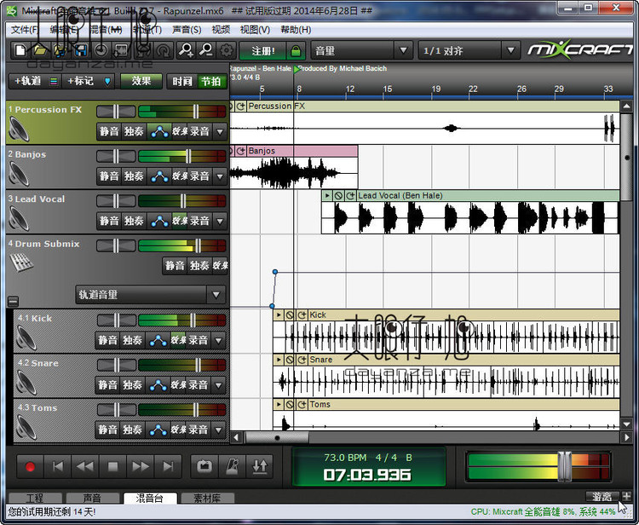
Task: Save project with the floppy disk icon
Action: coord(81,50)
